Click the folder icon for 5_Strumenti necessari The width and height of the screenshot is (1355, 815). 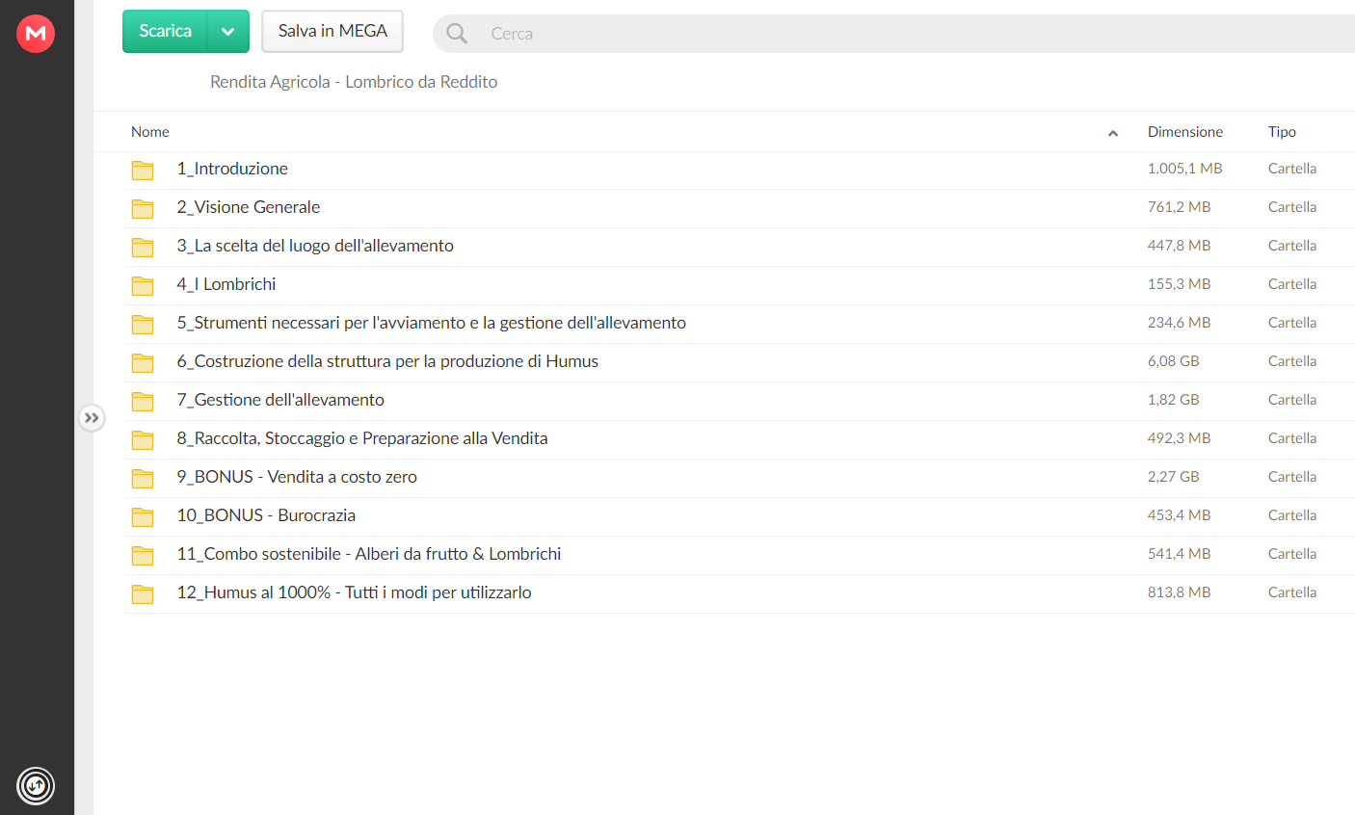click(143, 325)
